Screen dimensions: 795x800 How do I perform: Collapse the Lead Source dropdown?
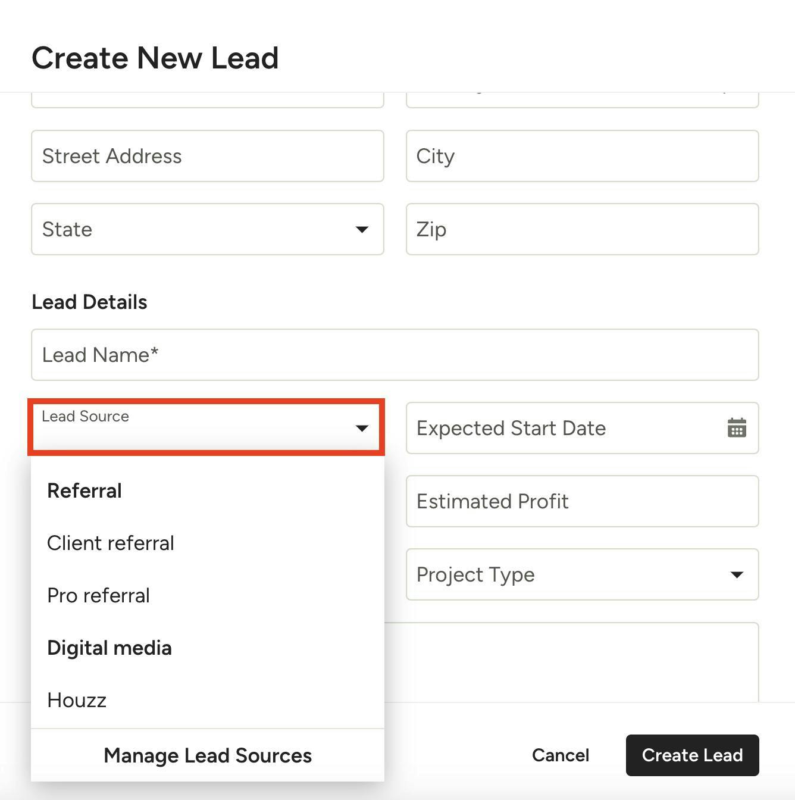point(361,428)
